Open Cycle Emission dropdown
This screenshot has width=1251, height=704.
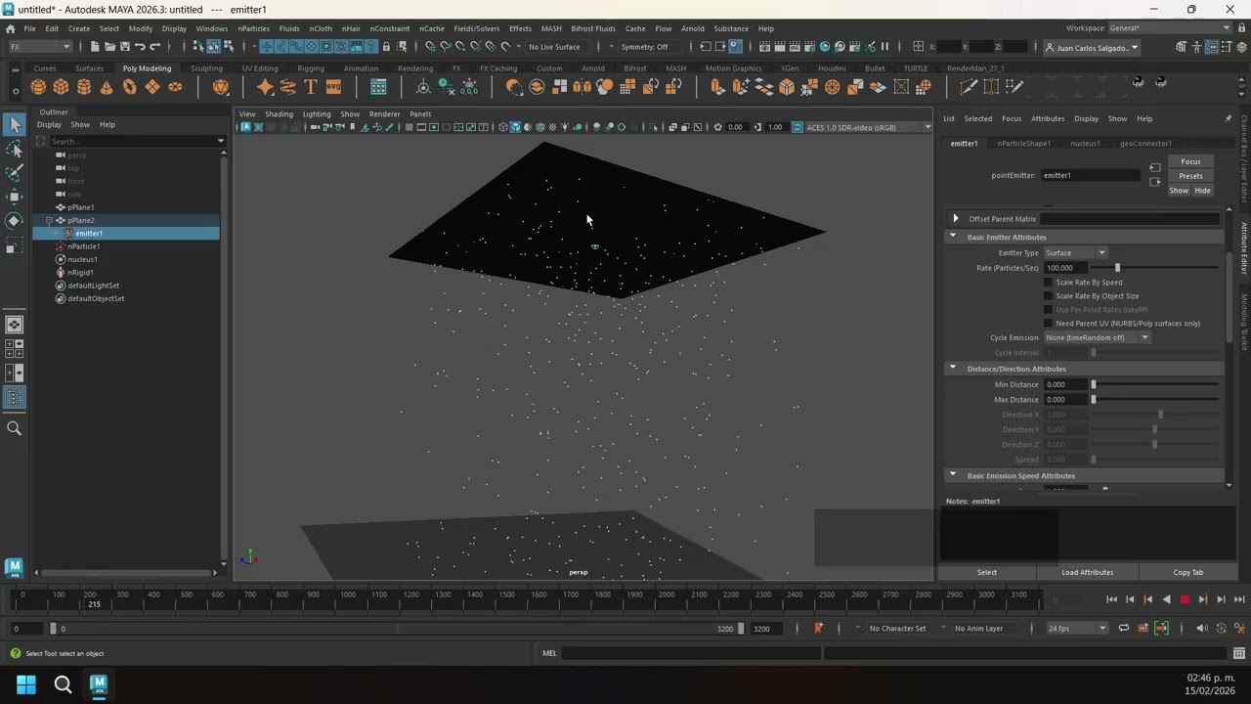pos(1097,338)
